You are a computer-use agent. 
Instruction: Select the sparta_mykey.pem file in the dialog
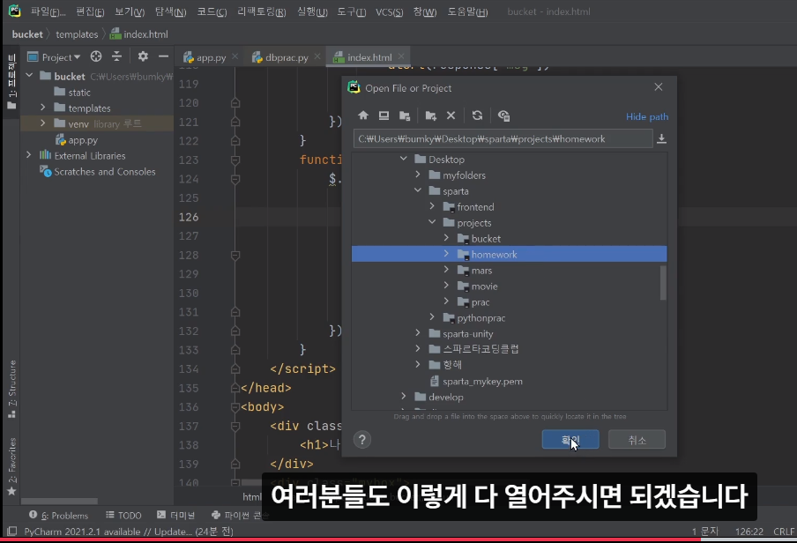click(482, 382)
